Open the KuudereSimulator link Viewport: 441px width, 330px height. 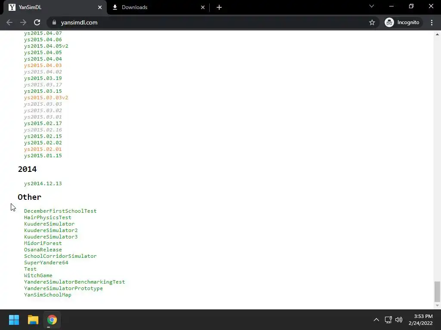[49, 224]
